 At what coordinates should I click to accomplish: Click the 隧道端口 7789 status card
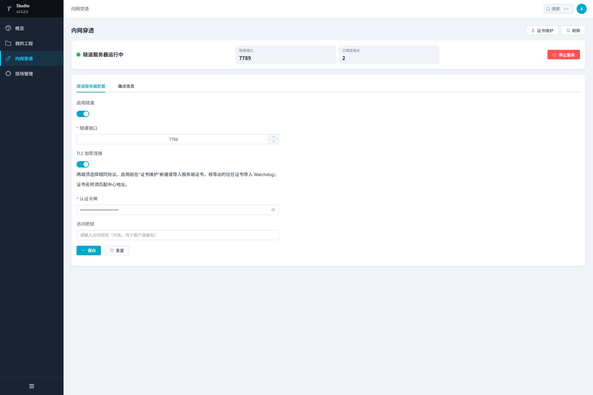(285, 55)
